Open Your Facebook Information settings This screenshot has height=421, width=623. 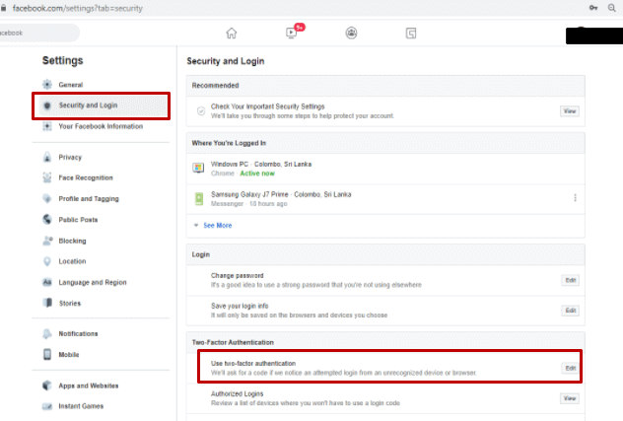[x=101, y=126]
